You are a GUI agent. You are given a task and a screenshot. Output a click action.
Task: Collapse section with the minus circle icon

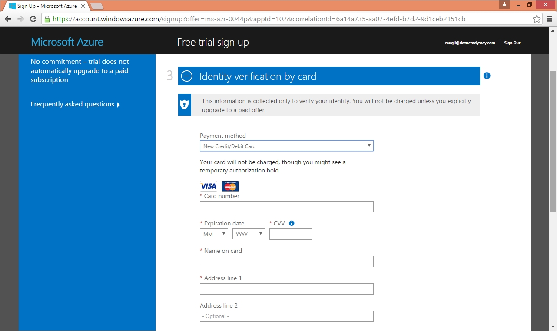point(186,76)
